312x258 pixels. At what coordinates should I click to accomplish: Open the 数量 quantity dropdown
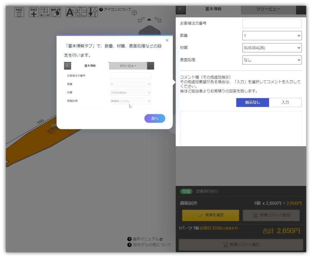[x=272, y=36]
